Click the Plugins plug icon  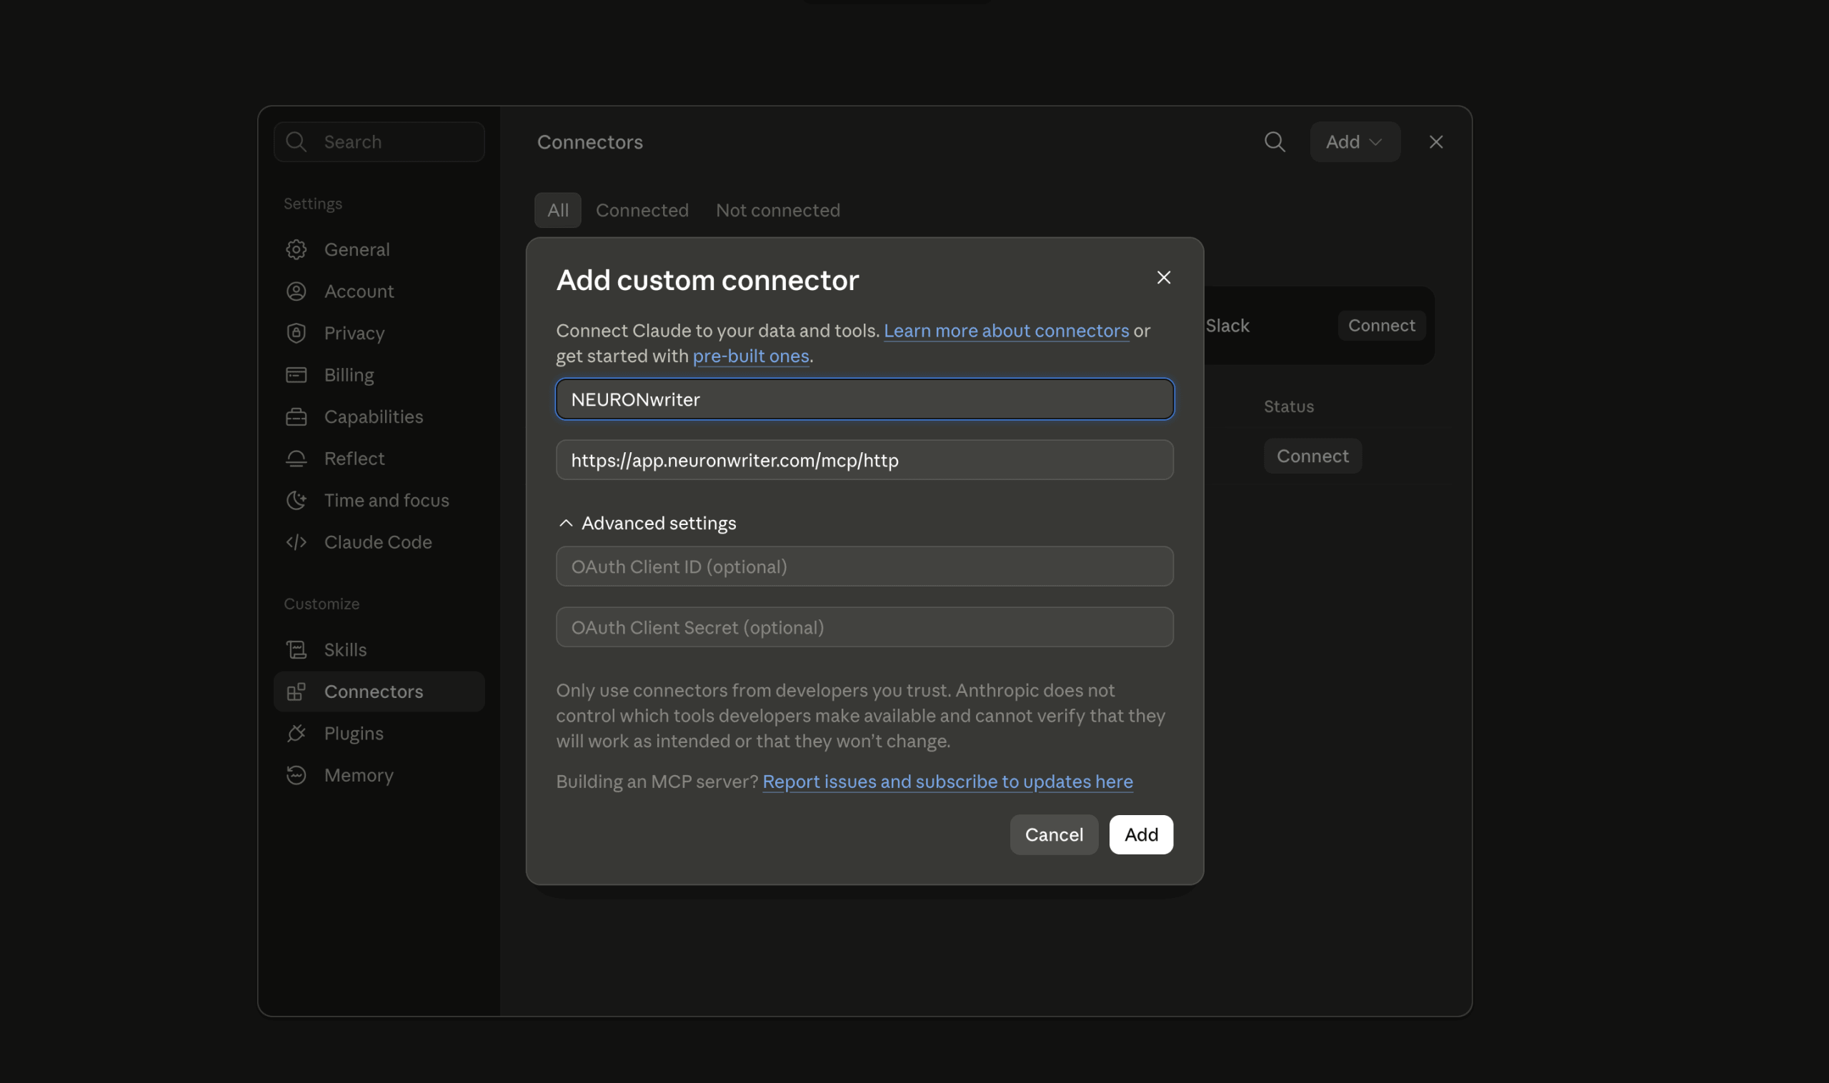[x=296, y=734]
